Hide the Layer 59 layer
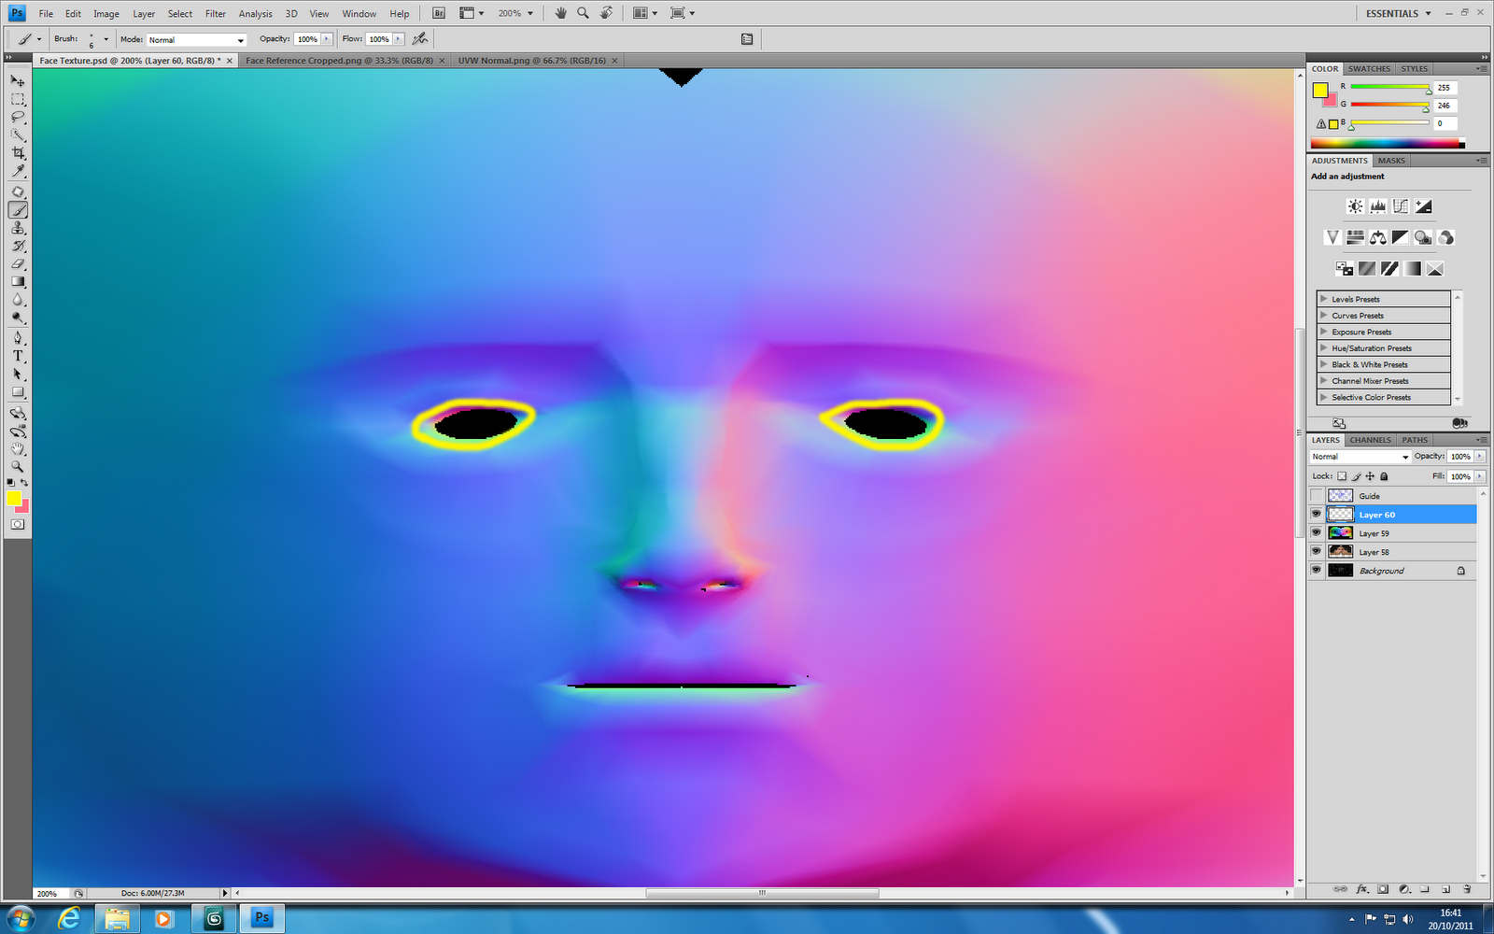 coord(1317,532)
